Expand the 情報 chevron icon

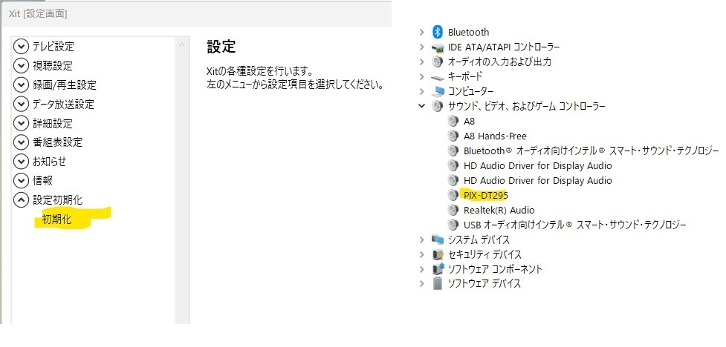22,181
